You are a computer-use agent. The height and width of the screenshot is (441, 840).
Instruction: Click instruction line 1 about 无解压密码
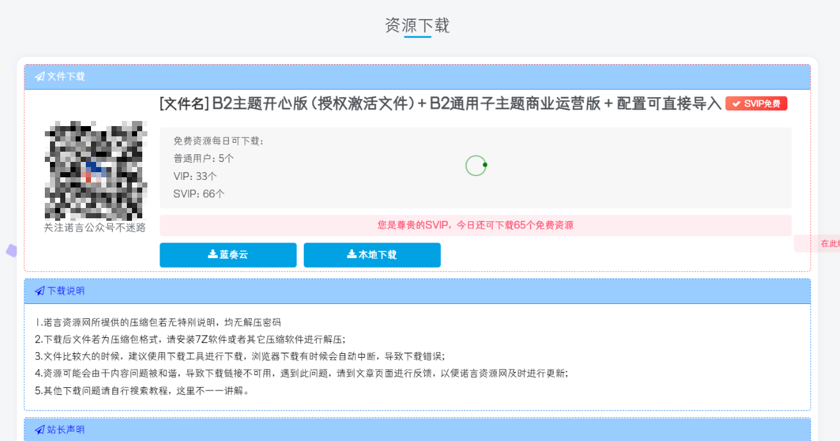158,322
